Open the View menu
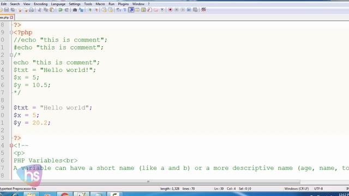This screenshot has height=196, width=349. point(27,4)
